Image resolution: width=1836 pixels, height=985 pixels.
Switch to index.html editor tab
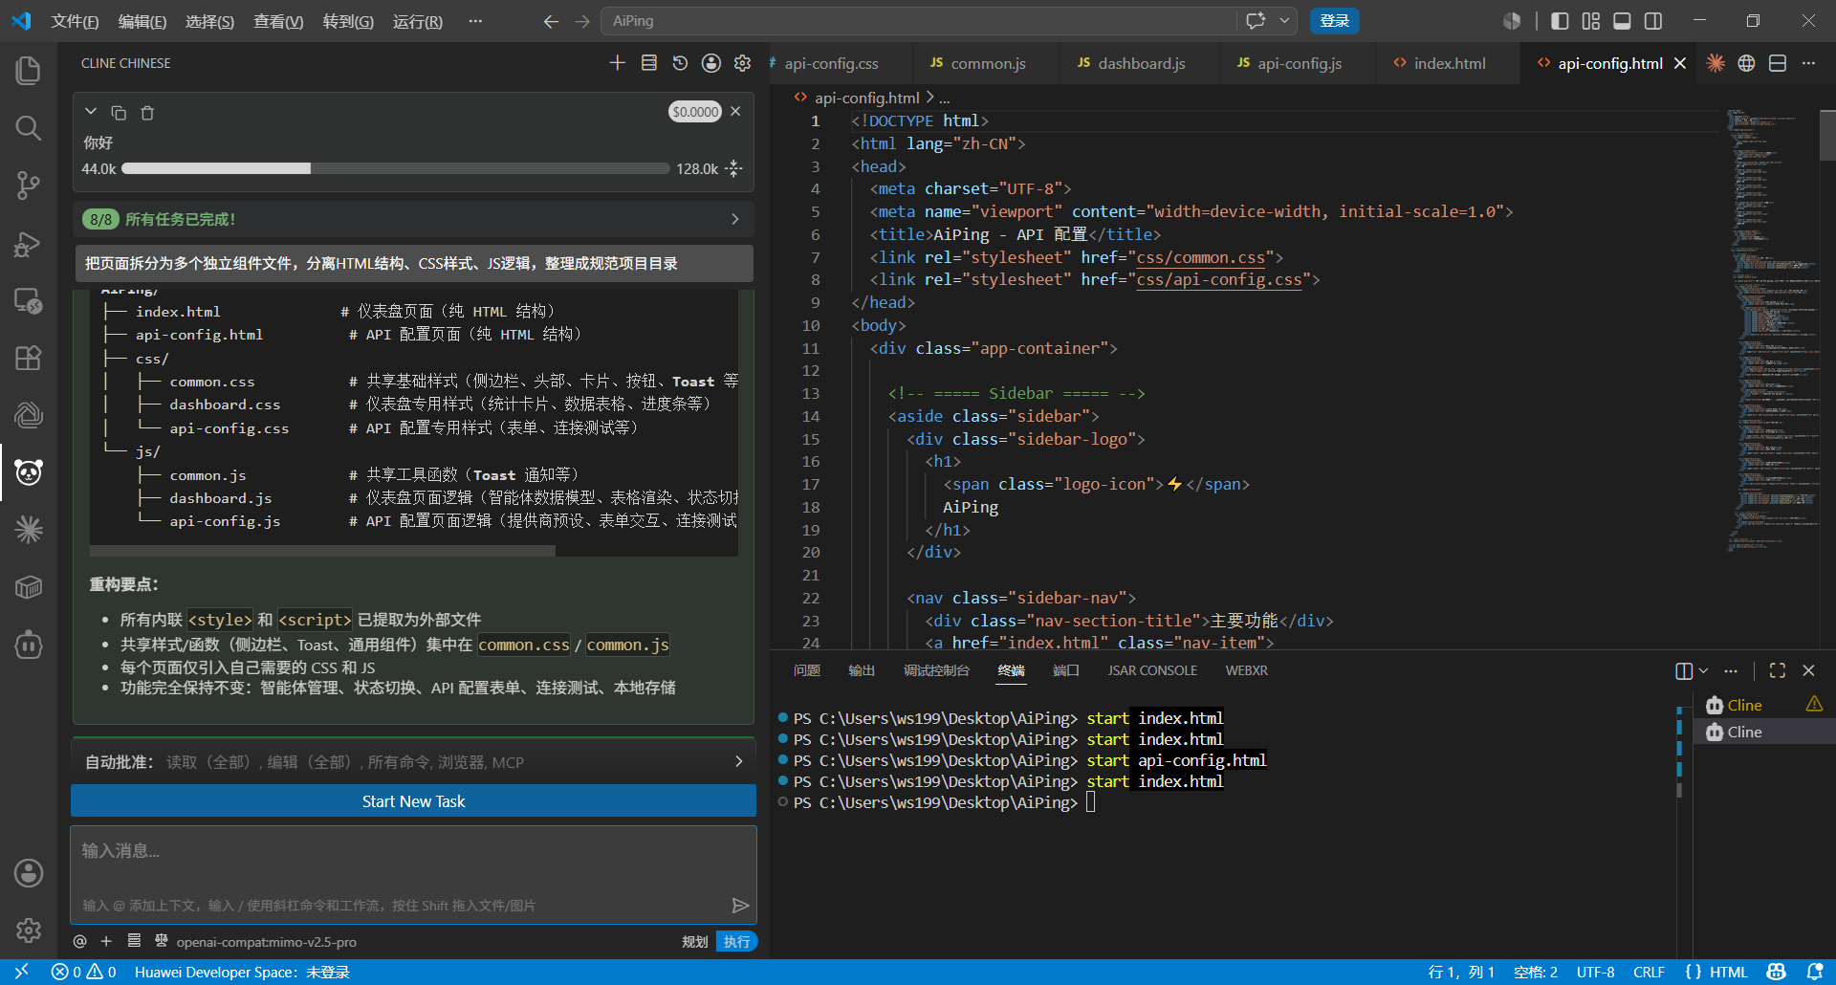point(1450,63)
